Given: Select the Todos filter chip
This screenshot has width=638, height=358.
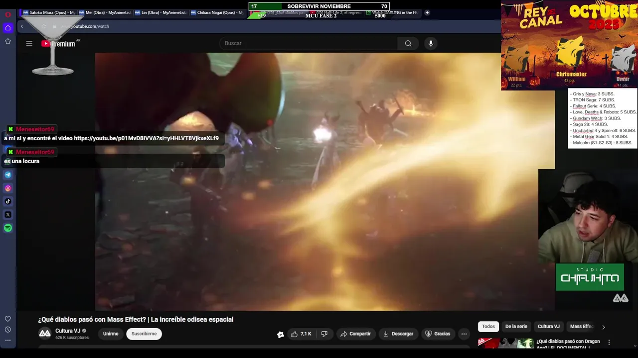Looking at the screenshot, I should [x=488, y=327].
